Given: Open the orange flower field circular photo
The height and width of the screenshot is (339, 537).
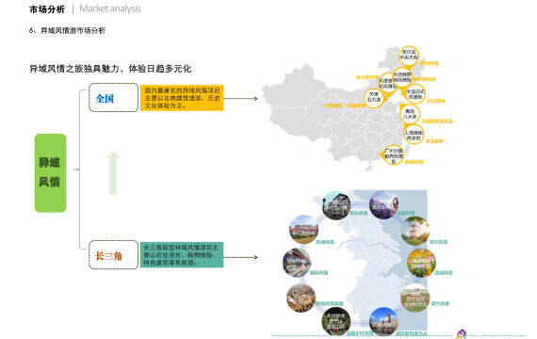Looking at the screenshot, I should pos(421,263).
